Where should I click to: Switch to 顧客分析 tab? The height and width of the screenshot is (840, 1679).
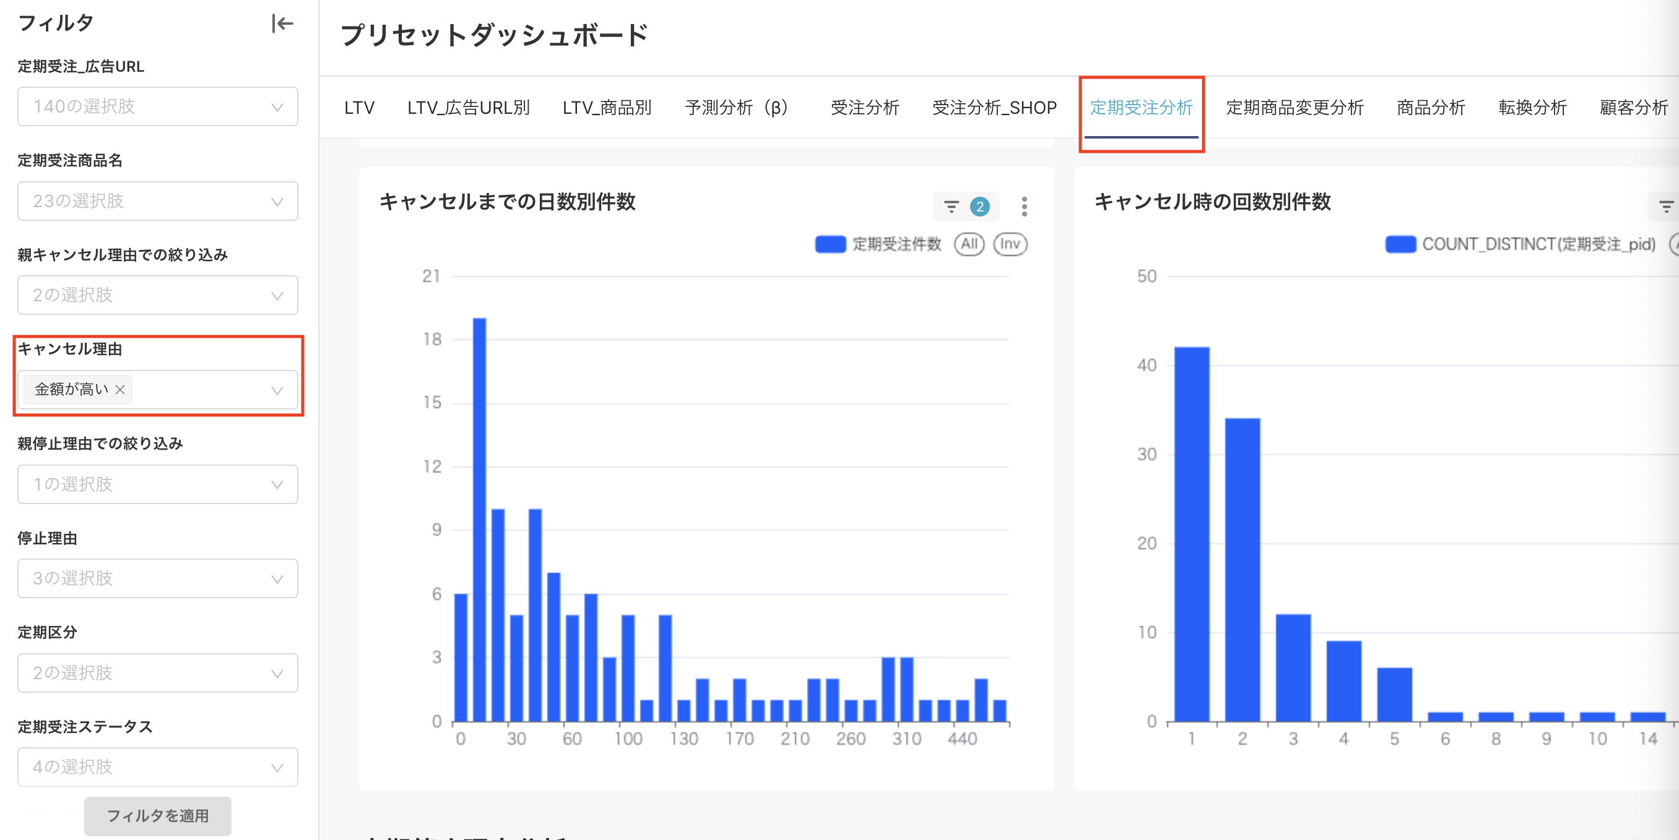pyautogui.click(x=1634, y=108)
